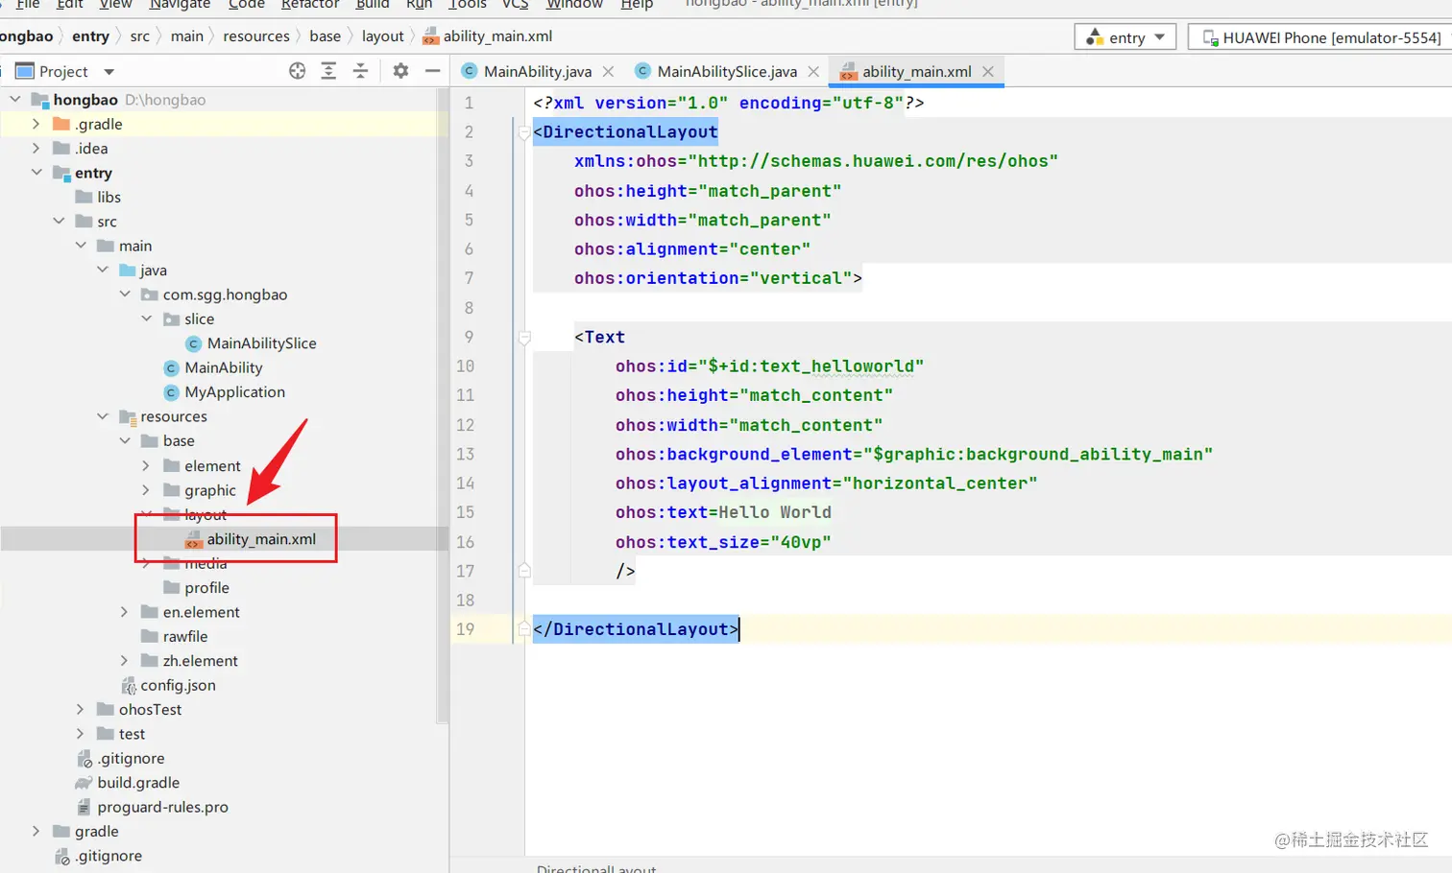Fold DirectionalLayout tag at line 2
1452x873 pixels.
click(524, 132)
